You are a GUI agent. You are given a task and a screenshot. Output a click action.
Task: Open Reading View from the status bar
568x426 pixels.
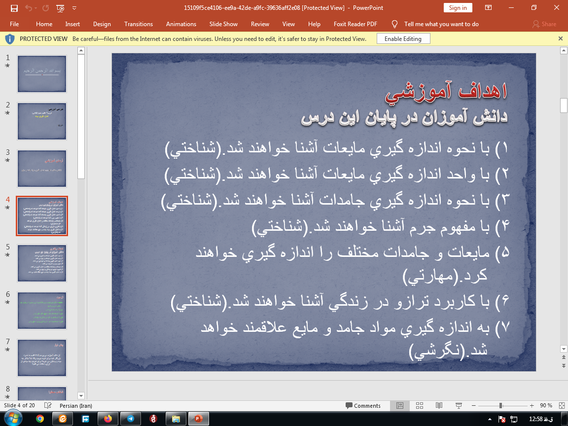click(x=439, y=405)
